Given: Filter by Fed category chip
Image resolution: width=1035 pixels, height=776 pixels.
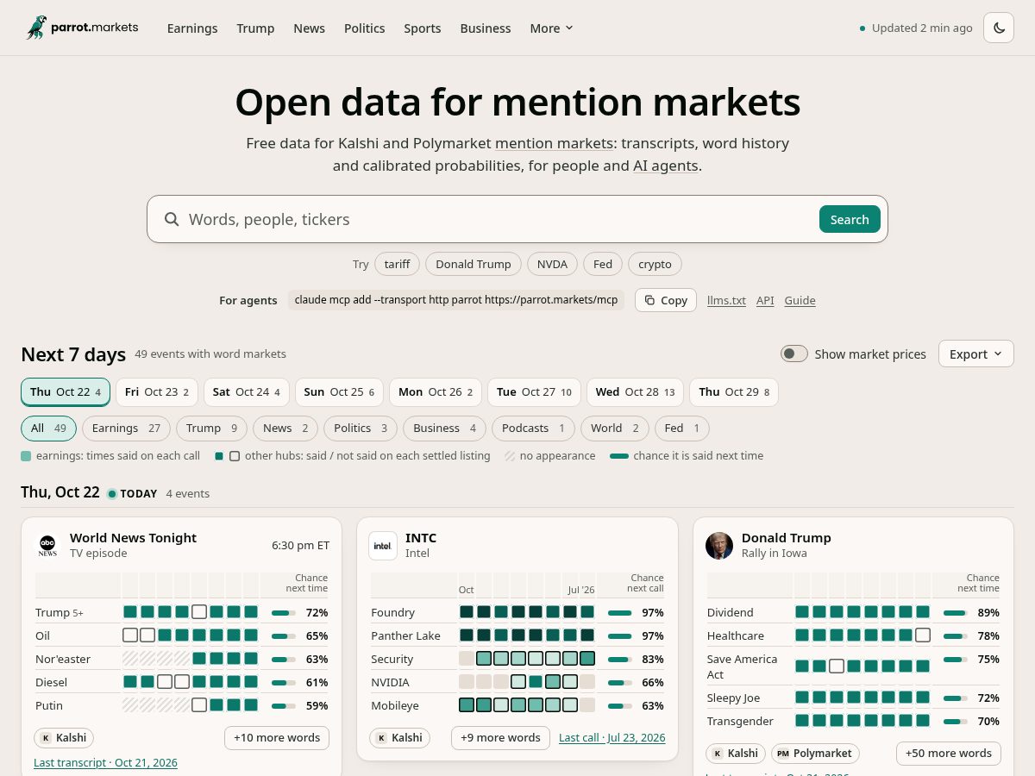Looking at the screenshot, I should click(x=682, y=428).
